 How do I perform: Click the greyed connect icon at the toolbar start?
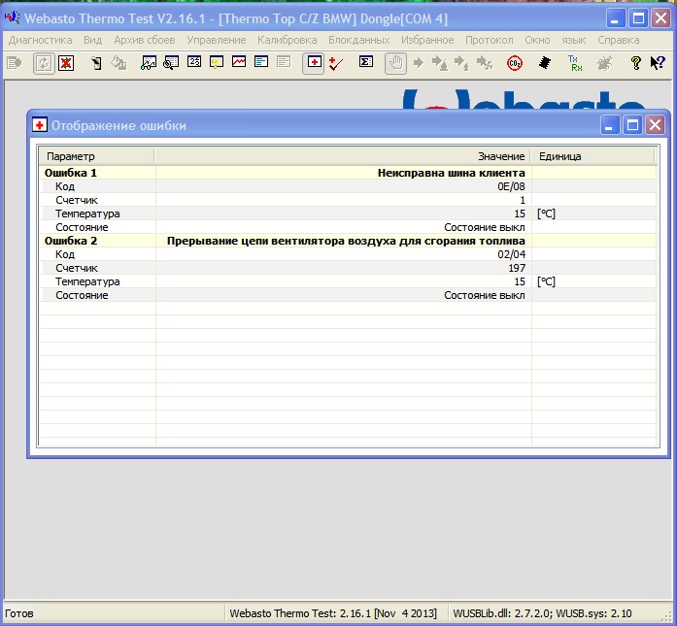pos(15,63)
